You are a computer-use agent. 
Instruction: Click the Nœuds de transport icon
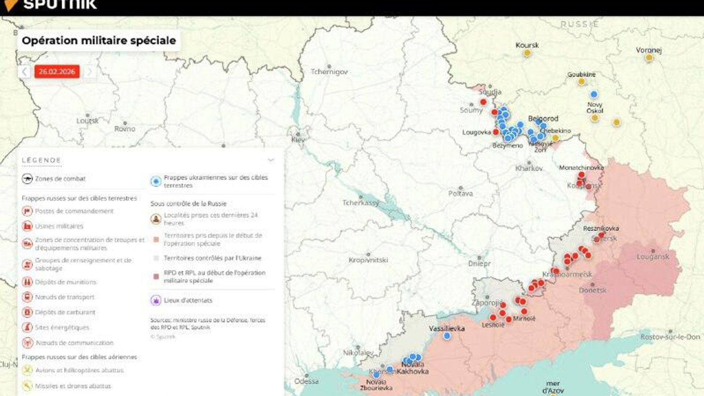[x=27, y=297]
